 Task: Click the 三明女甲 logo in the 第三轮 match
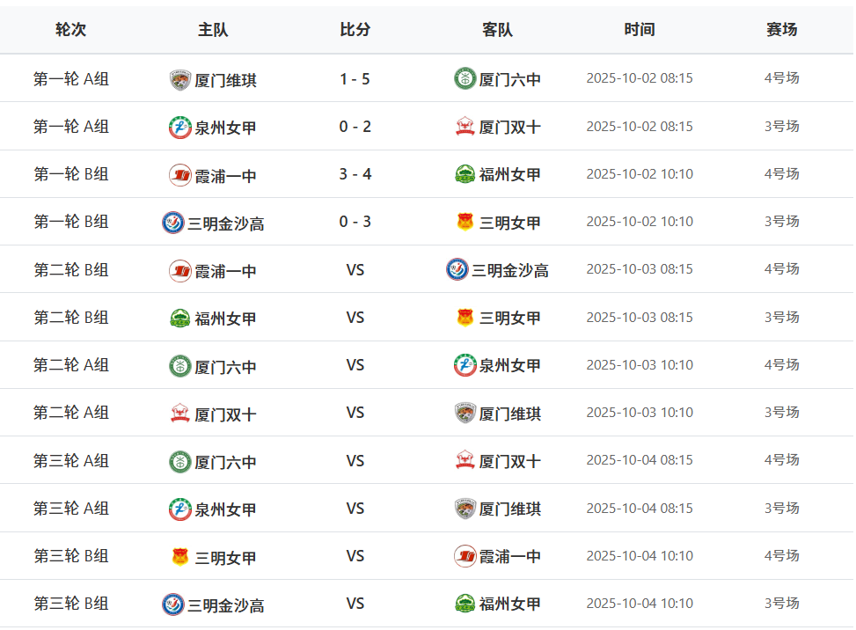pyautogui.click(x=180, y=557)
